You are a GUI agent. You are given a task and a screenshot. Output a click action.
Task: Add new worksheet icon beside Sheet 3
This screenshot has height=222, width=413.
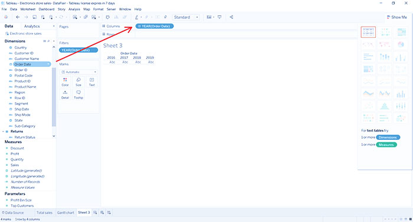pos(95,213)
